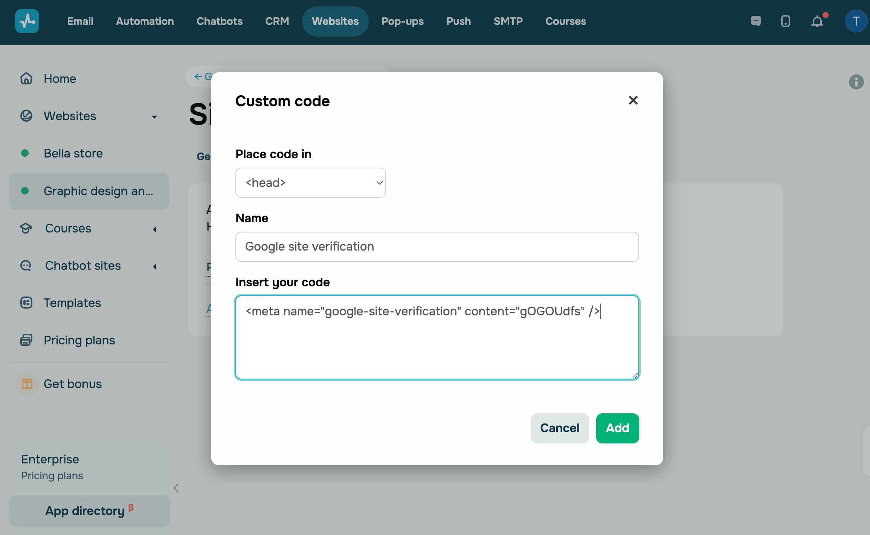
Task: Expand the Websites sidebar section
Action: pos(154,116)
